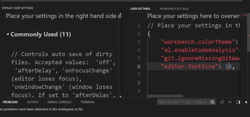Switch to Workspace Settings tab
Viewport: 250px width, 117px height.
(x=174, y=9)
